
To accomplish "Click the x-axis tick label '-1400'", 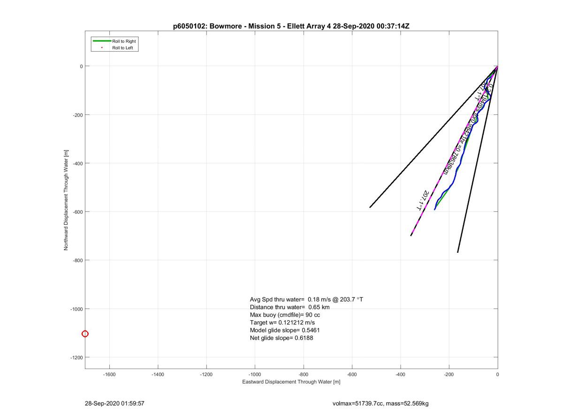I will pyautogui.click(x=158, y=375).
